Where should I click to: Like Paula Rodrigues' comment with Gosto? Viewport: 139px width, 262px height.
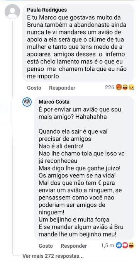pyautogui.click(x=34, y=88)
